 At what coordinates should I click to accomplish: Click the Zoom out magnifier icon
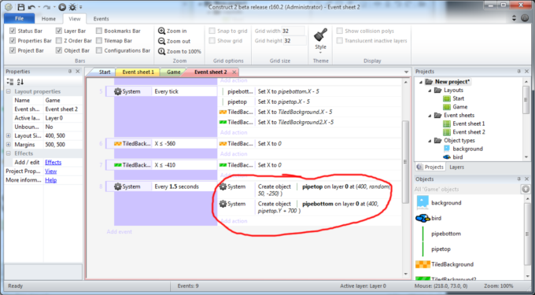pos(161,41)
